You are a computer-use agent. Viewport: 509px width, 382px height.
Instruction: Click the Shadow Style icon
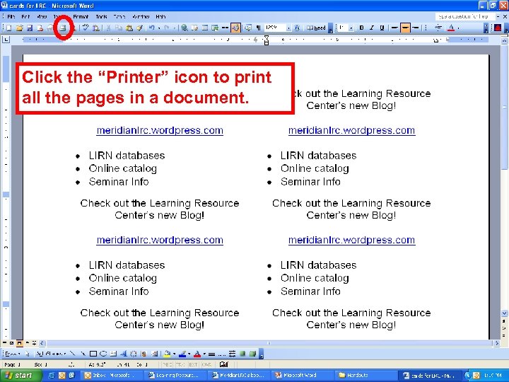coord(242,354)
